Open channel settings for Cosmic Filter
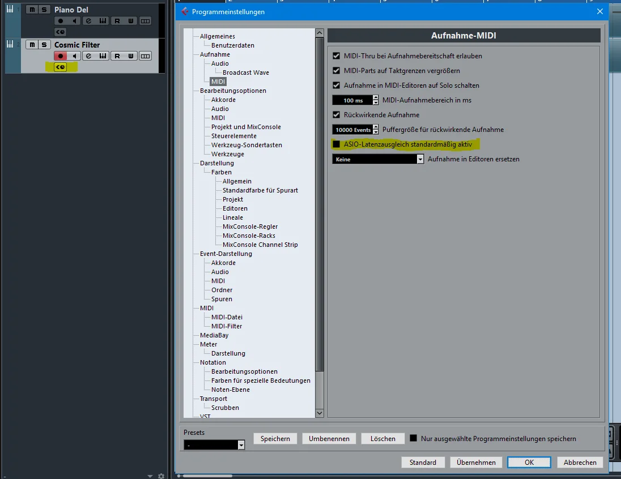The height and width of the screenshot is (479, 621). click(89, 56)
